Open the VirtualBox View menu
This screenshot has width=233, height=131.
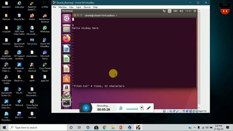[71, 7]
